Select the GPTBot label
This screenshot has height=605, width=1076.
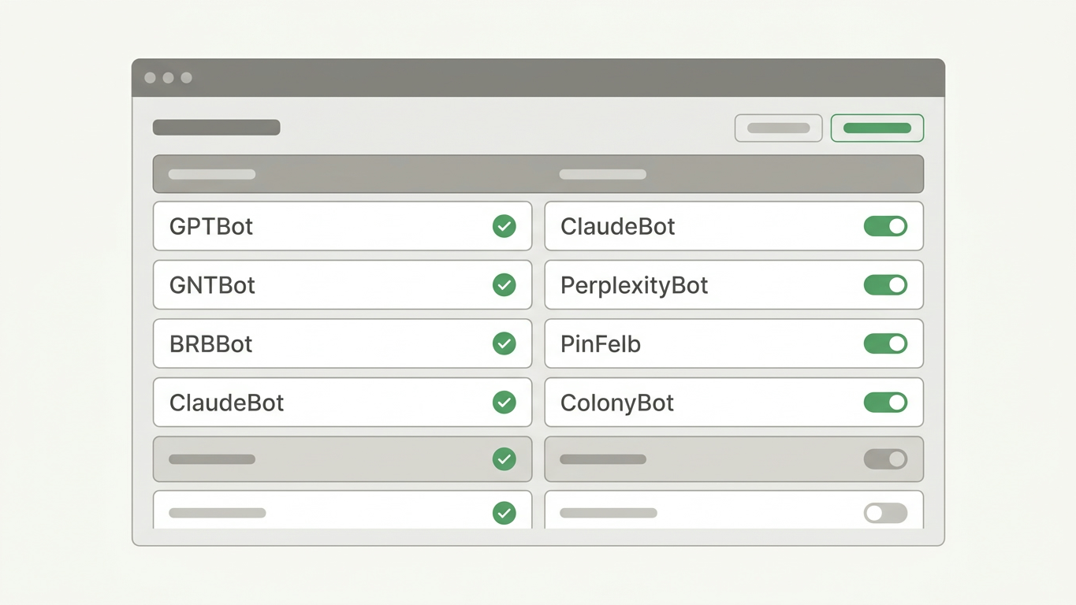point(211,227)
